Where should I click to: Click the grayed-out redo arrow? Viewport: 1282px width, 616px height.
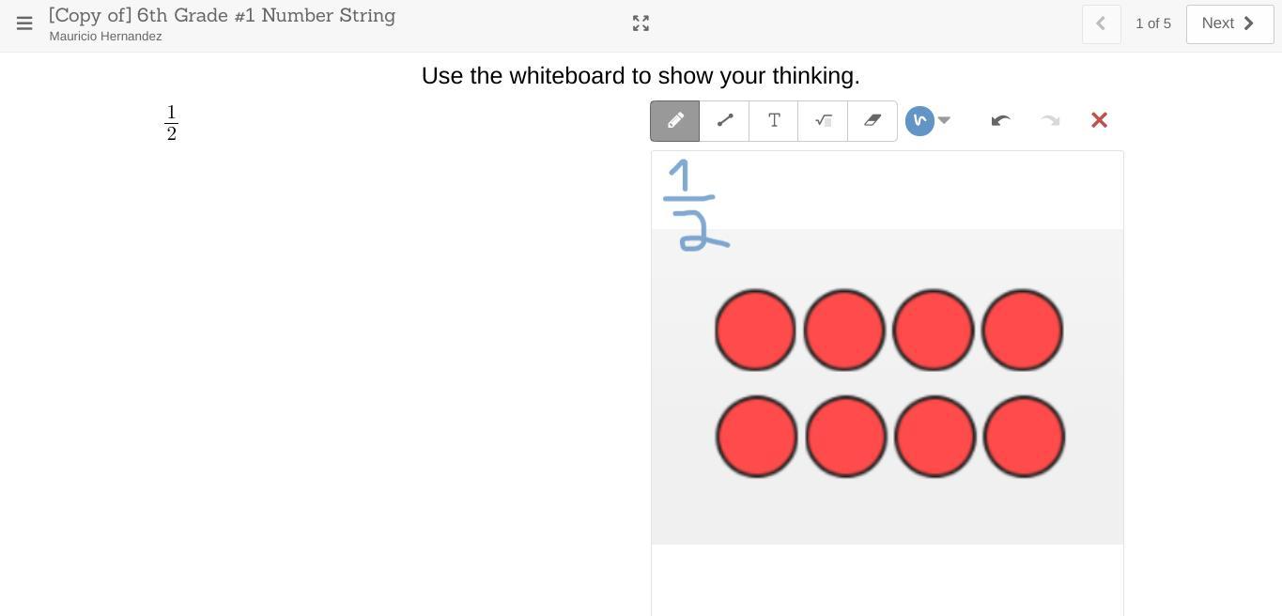(x=1050, y=120)
